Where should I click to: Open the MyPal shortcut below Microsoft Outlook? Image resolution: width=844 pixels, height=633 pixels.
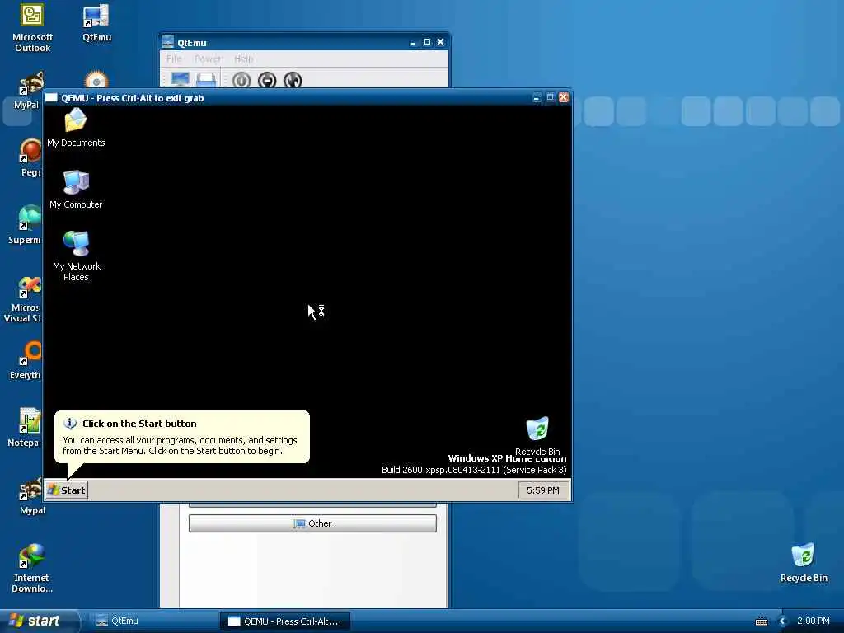point(30,91)
